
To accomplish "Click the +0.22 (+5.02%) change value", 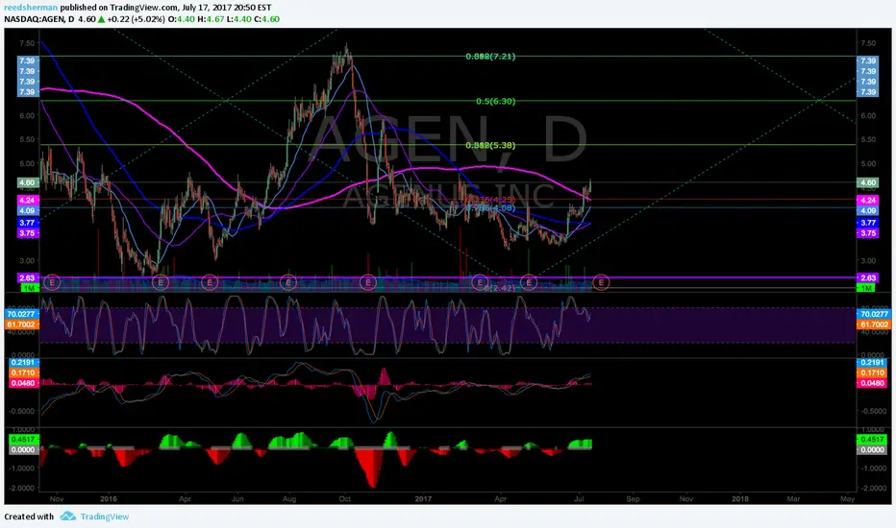I will 136,19.
